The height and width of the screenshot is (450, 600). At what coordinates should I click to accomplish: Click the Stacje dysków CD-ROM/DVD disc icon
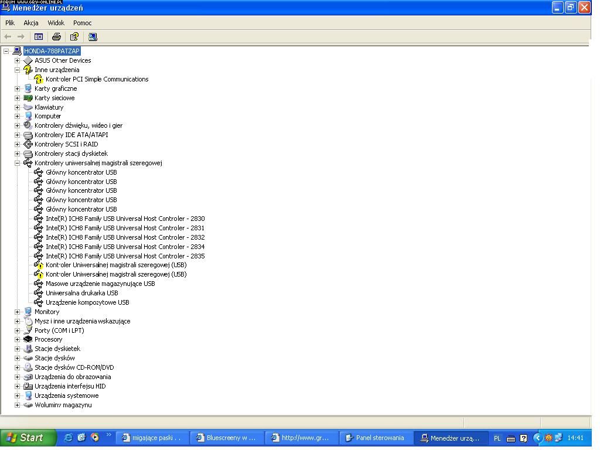(28, 367)
